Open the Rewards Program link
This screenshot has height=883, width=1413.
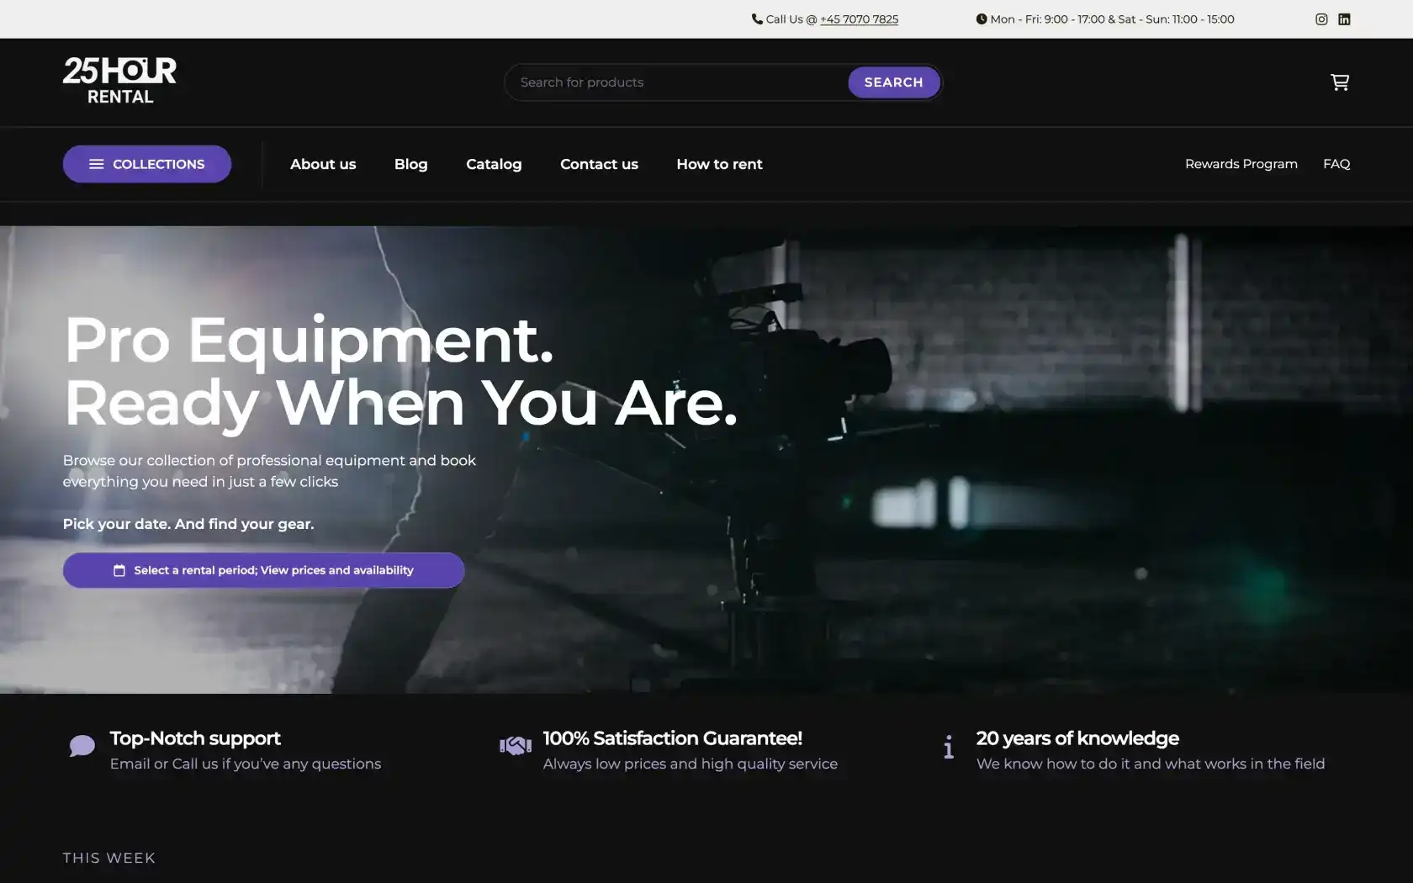coord(1241,164)
